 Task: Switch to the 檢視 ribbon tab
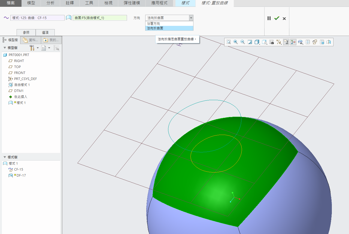click(108, 3)
